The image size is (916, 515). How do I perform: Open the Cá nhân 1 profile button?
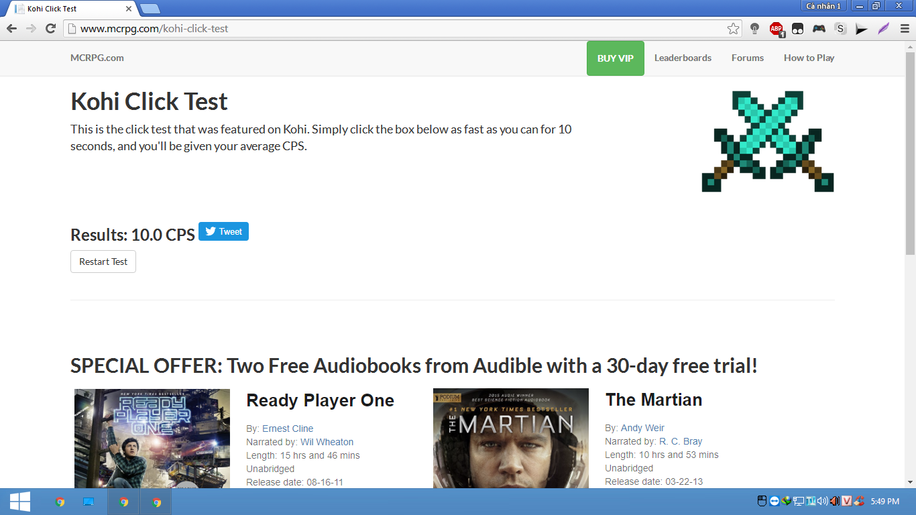[823, 6]
